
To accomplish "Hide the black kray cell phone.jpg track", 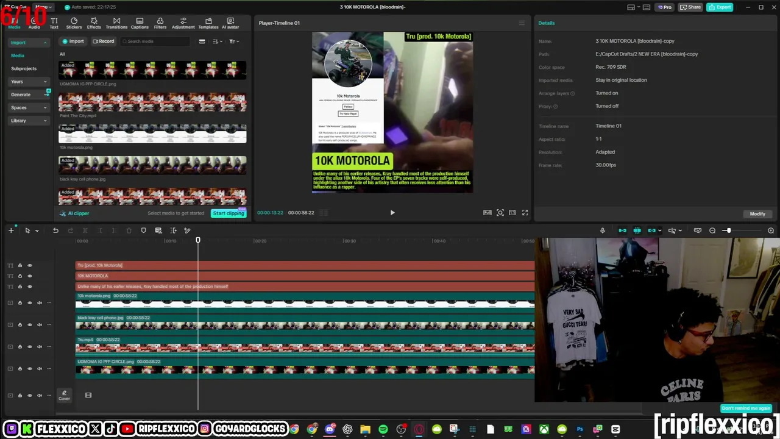I will click(x=29, y=325).
